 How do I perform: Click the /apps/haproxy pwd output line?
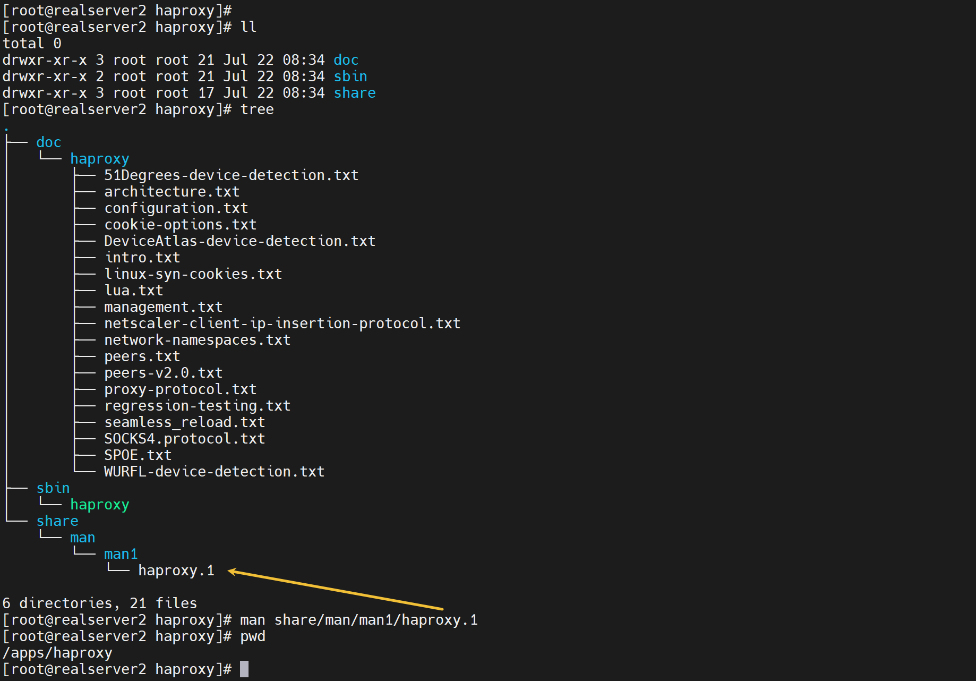(x=57, y=653)
